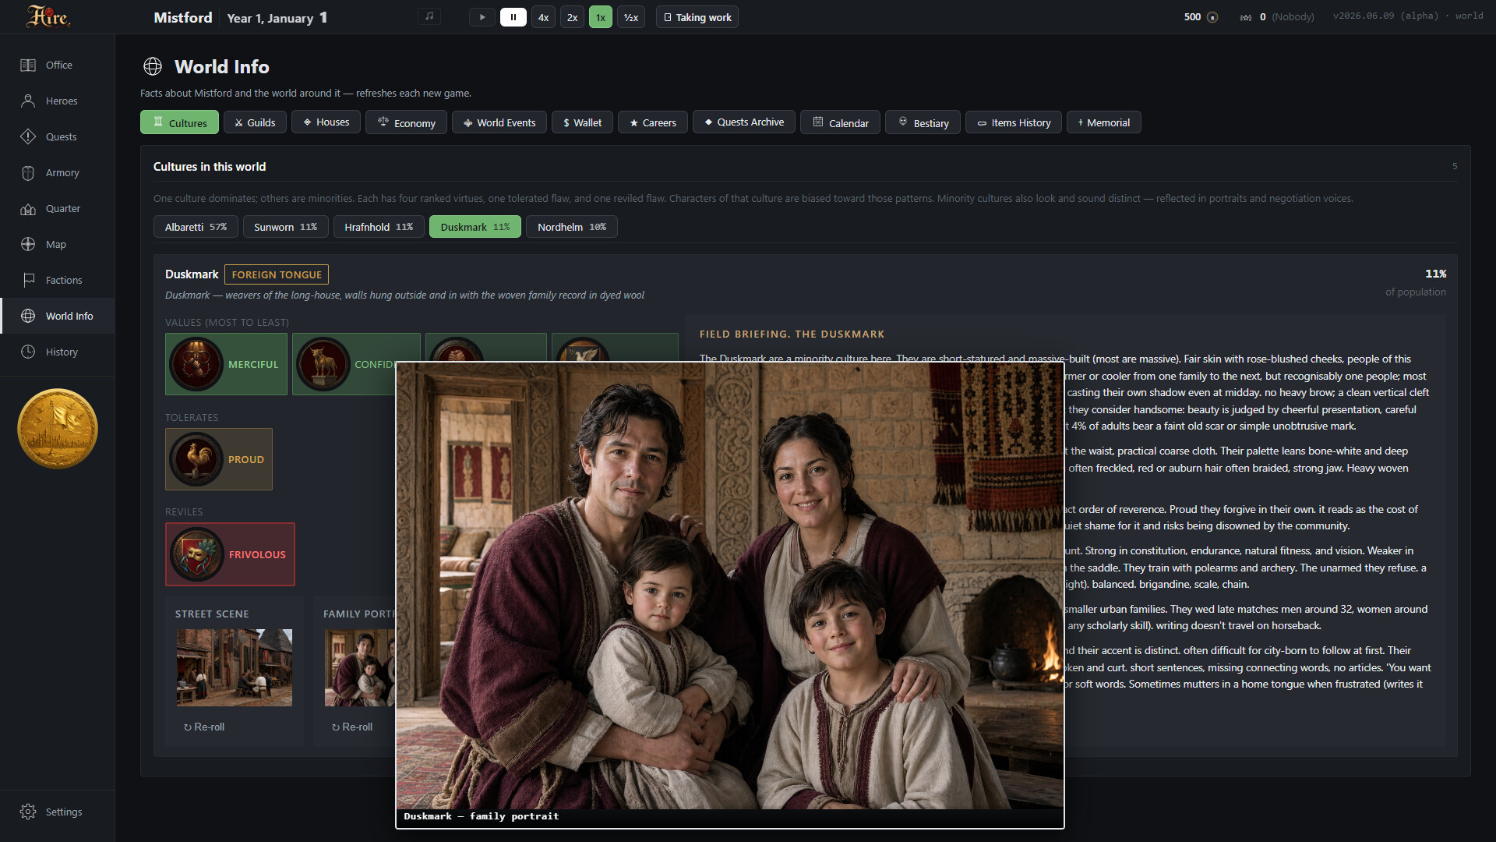Switch to the Careers tab
Screen dimensions: 1496x842
coord(653,122)
